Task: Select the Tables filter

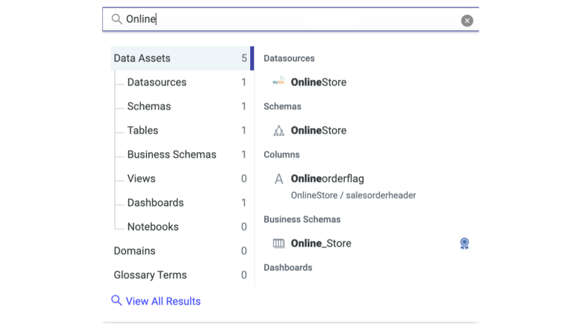Action: coord(143,130)
